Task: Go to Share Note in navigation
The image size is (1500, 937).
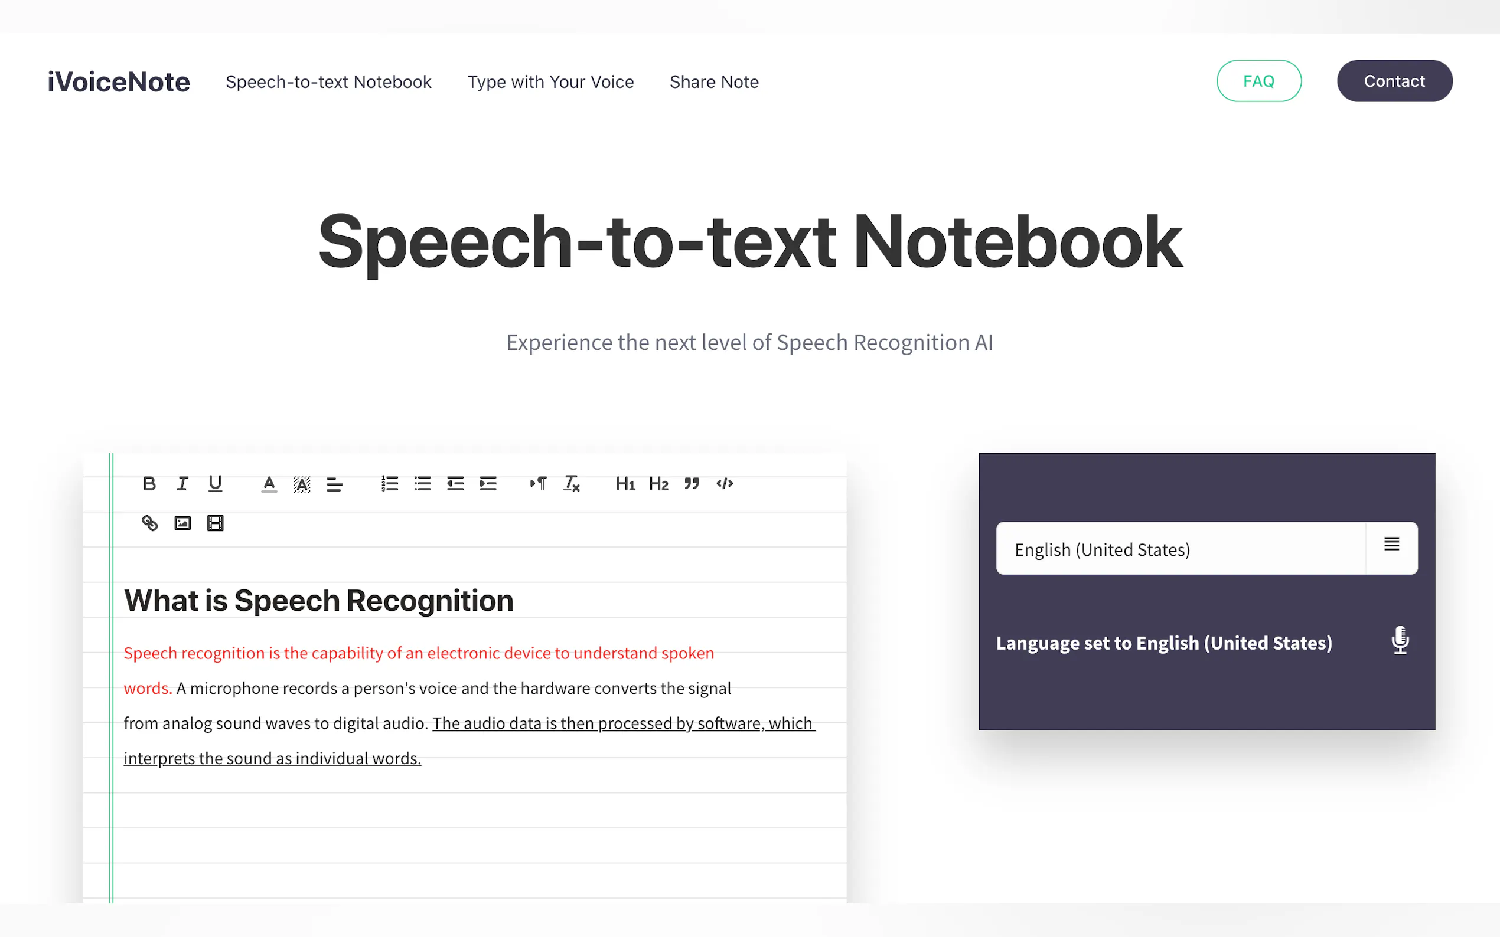Action: 714,82
